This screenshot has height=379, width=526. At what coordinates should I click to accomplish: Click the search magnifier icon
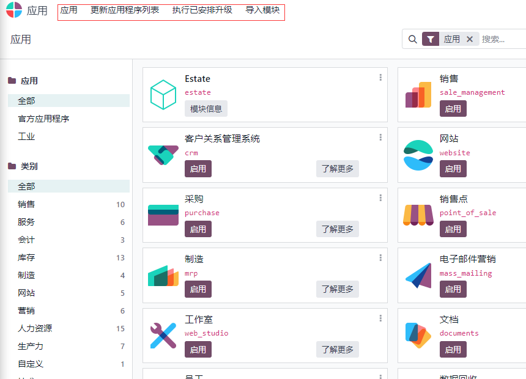click(x=413, y=39)
